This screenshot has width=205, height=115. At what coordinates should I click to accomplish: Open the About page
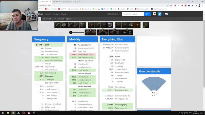pos(63,14)
